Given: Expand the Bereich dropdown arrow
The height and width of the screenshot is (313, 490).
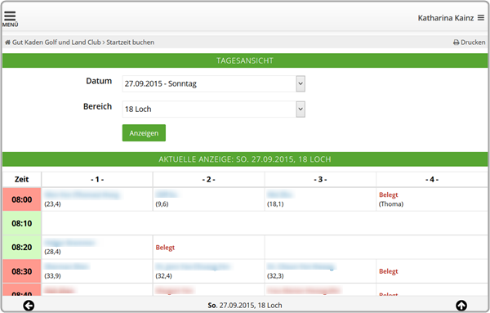Looking at the screenshot, I should pos(301,110).
